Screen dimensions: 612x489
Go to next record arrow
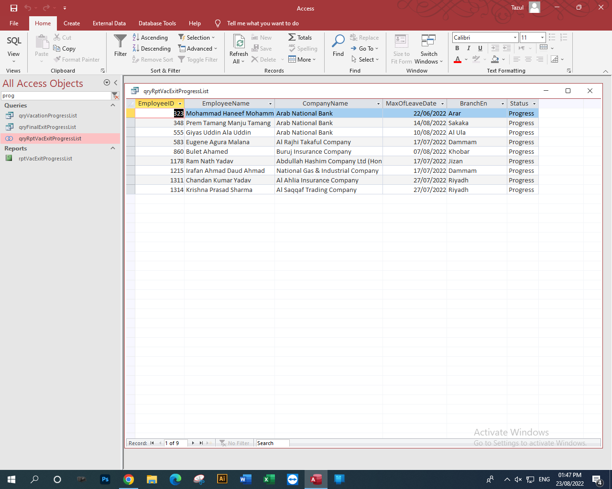click(x=193, y=443)
